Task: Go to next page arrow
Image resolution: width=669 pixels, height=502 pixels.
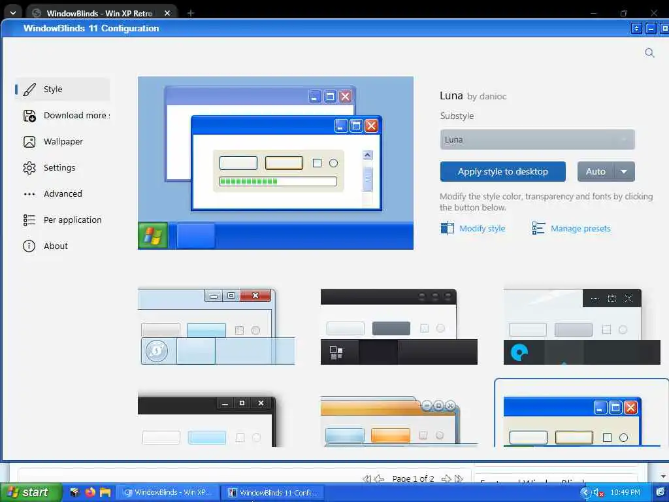Action: (446, 479)
